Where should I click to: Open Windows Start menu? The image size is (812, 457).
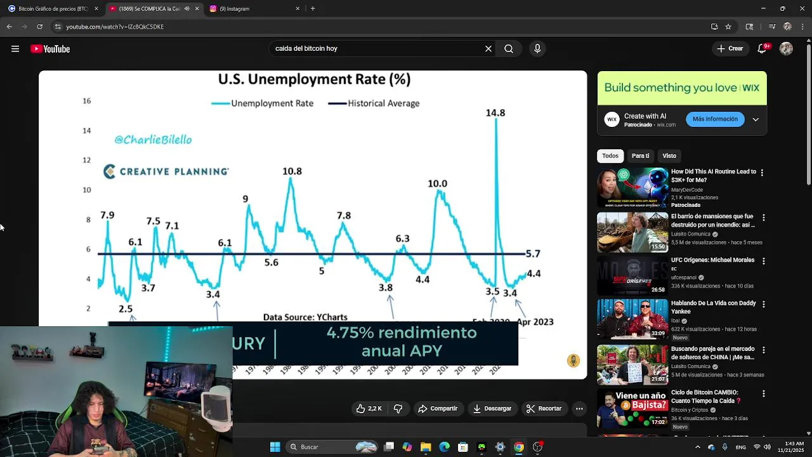coord(275,447)
